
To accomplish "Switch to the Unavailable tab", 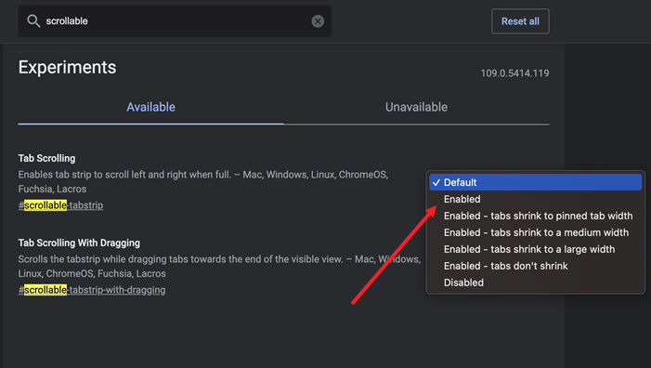I will coord(416,107).
